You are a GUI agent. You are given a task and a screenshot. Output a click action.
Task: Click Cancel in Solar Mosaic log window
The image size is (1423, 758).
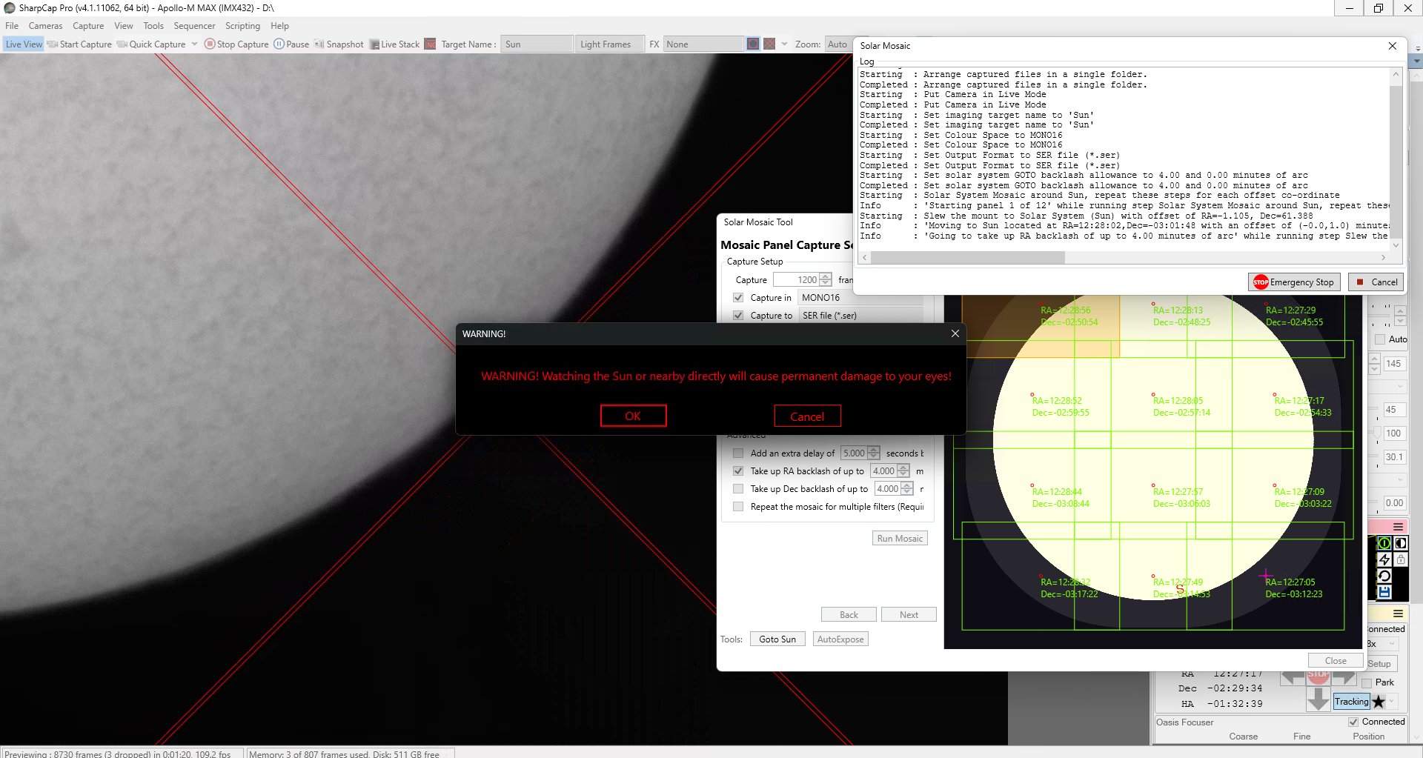(x=1376, y=282)
